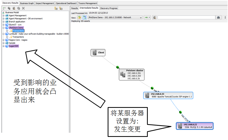Select the 192.168.0.22 MySQL server node
The image size is (228, 140).
click(195, 126)
